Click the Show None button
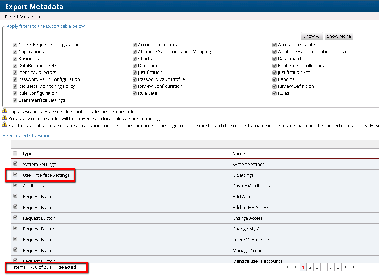The height and width of the screenshot is (278, 379). (339, 36)
